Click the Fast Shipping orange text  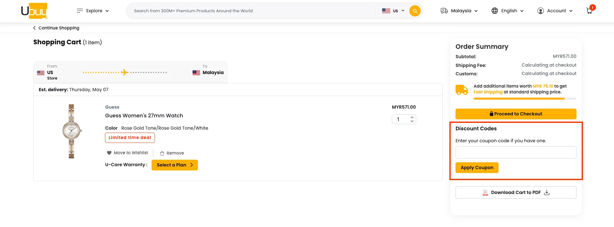pos(488,92)
